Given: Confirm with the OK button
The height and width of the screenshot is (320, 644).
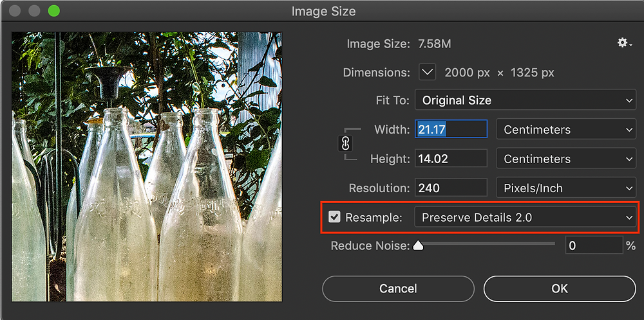Looking at the screenshot, I should [560, 289].
